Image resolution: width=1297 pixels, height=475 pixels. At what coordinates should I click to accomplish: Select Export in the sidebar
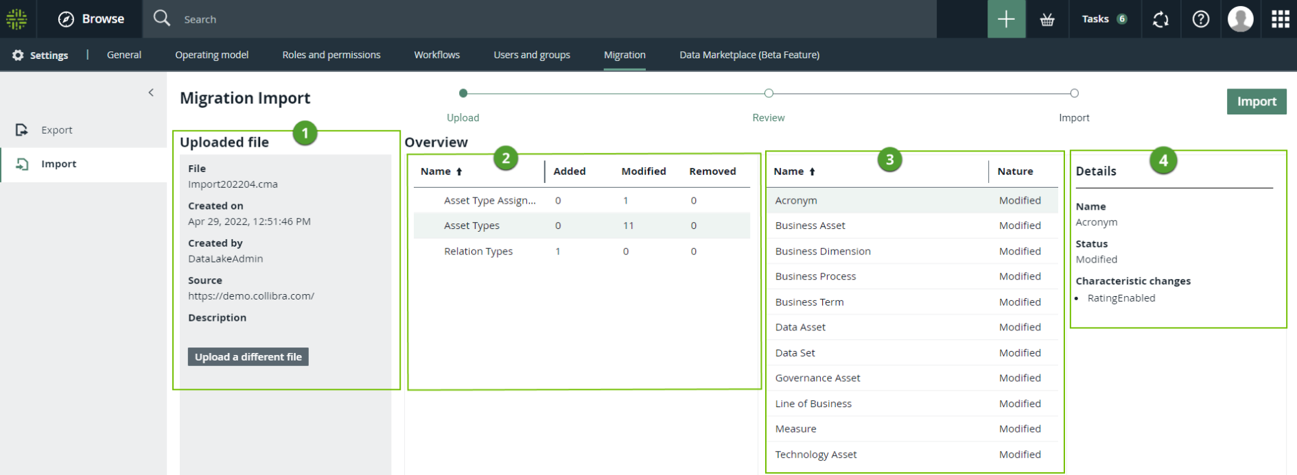[x=56, y=130]
